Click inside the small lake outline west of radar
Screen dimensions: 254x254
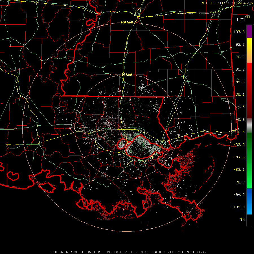[x=122, y=144]
